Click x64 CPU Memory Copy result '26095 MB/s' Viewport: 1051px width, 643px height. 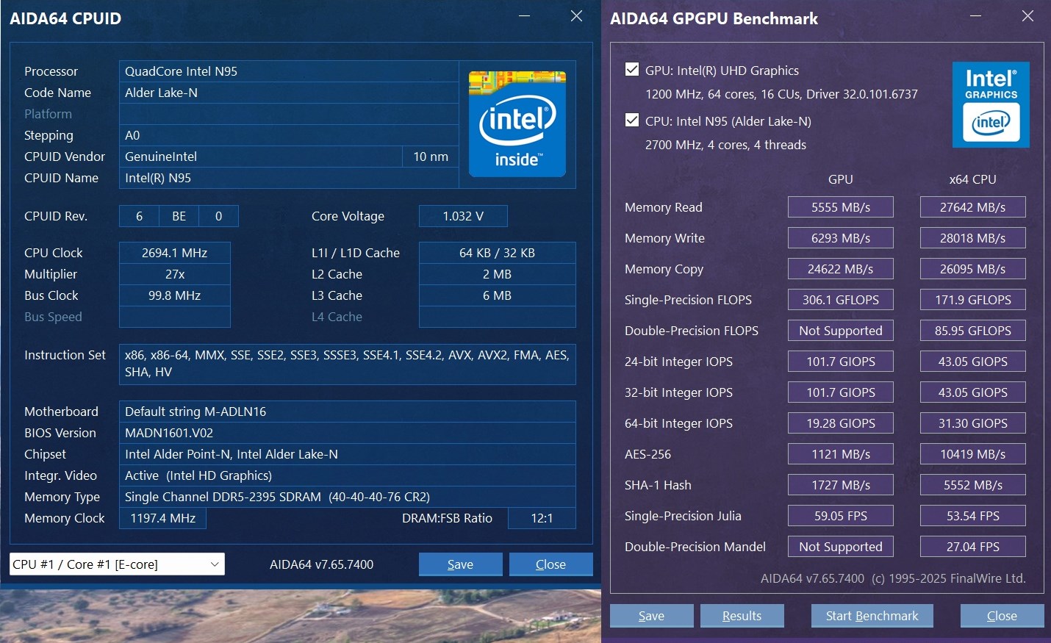click(x=973, y=269)
